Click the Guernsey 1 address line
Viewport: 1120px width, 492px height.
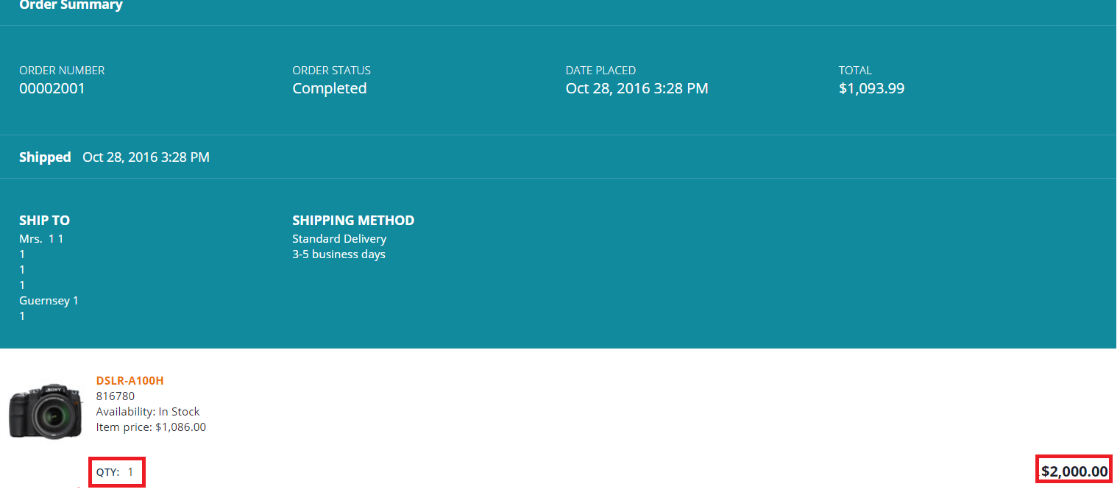coord(49,300)
